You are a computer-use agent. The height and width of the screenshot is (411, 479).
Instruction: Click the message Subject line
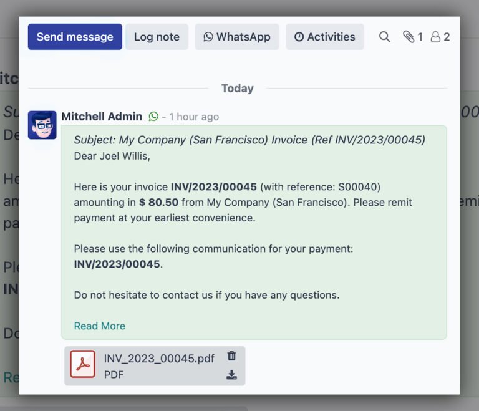coord(249,140)
